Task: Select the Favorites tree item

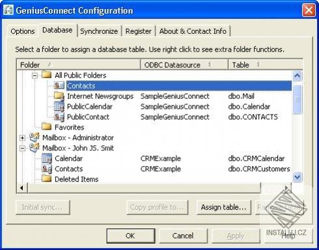Action: click(70, 127)
